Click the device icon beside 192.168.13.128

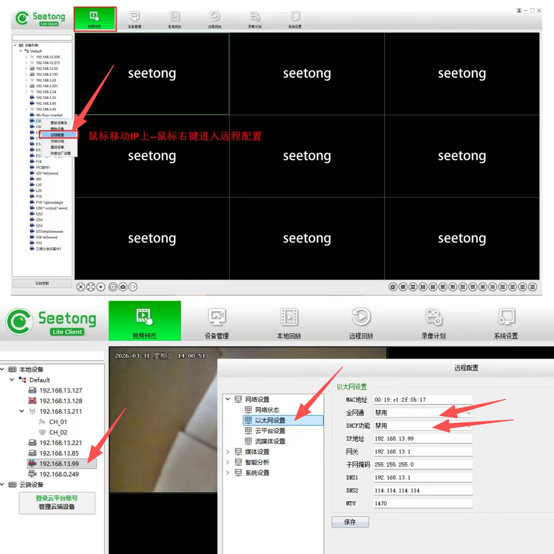pos(32,401)
